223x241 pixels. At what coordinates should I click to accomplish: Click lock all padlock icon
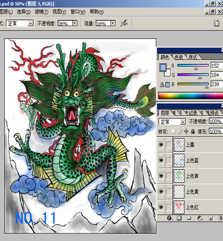193,131
